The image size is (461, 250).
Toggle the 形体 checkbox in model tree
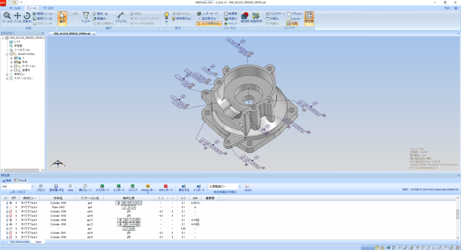pos(16,62)
